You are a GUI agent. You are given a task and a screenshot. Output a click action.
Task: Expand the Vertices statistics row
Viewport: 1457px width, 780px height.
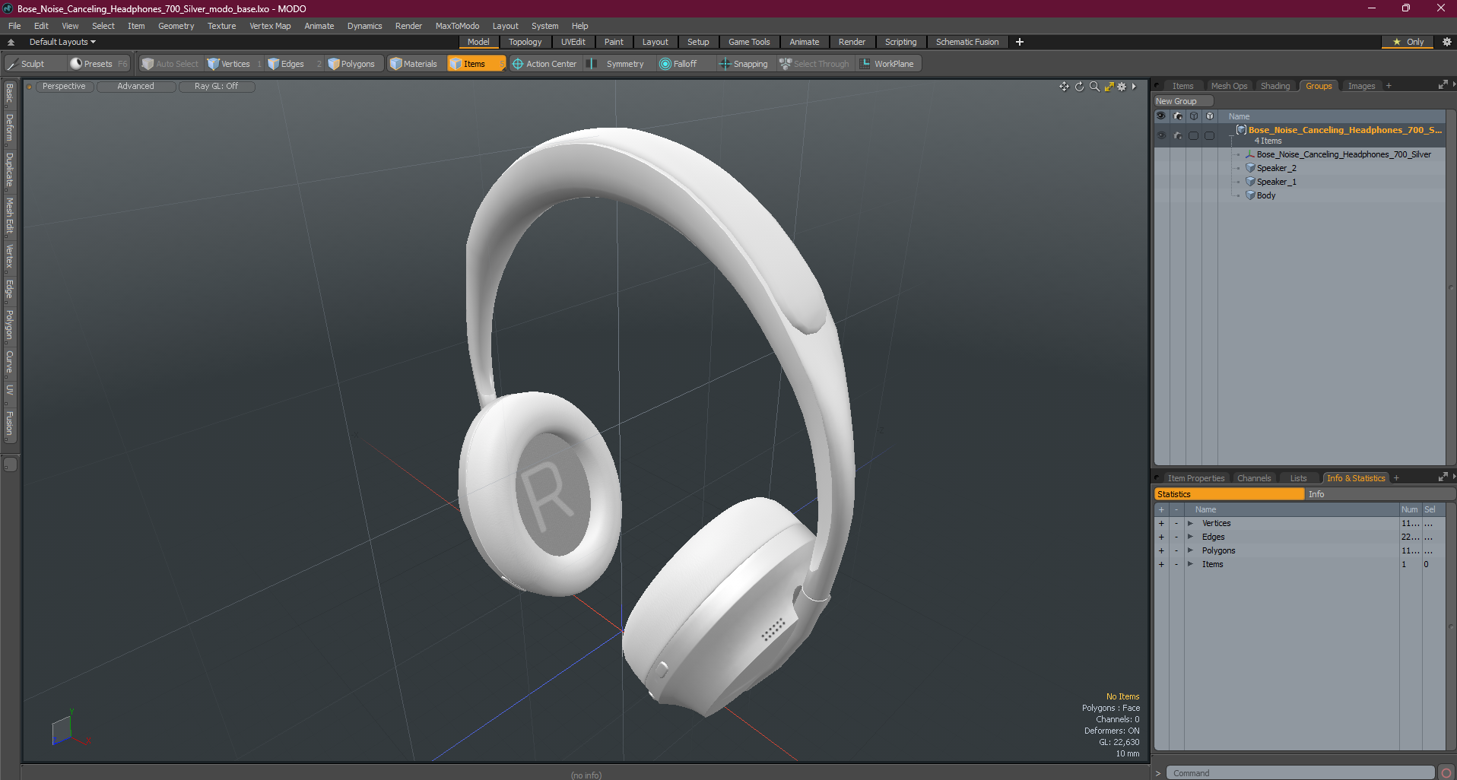point(1190,523)
